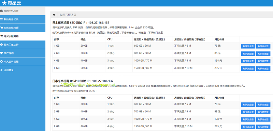The width and height of the screenshot is (273, 131).
Task: Buy 流量型 for SSD 8 GB plan
Action: pos(248,68)
